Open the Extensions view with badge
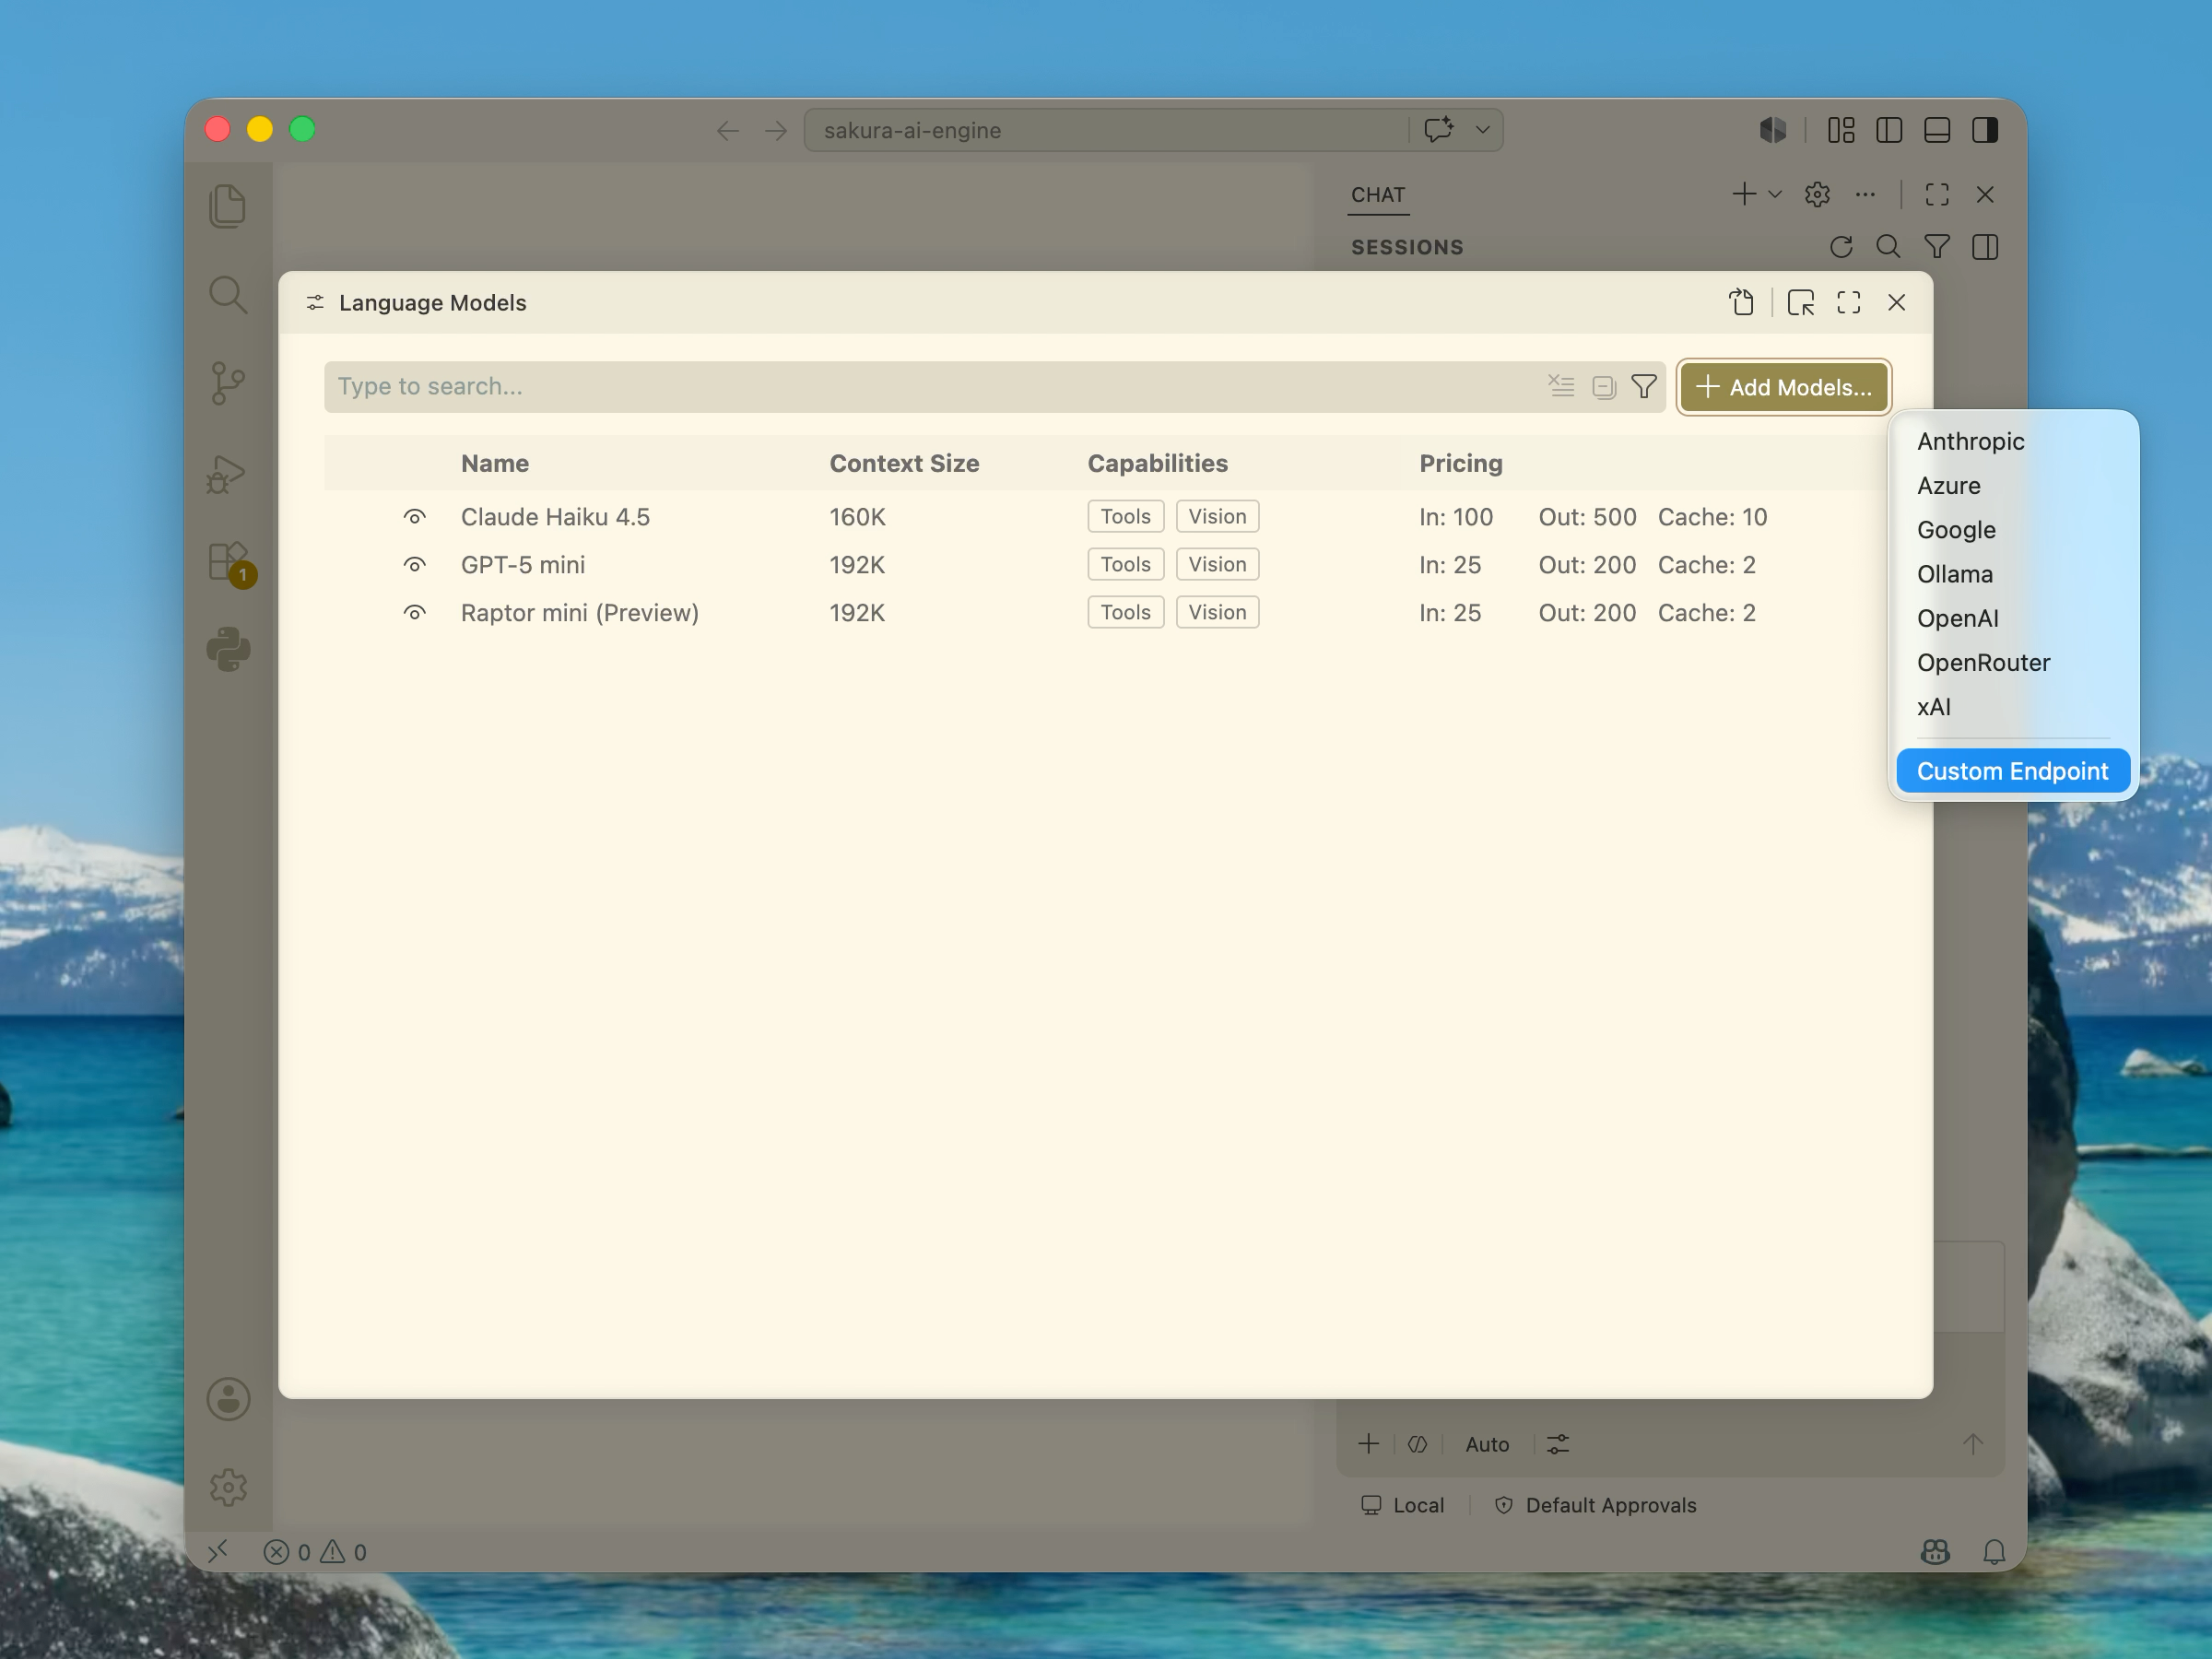 (230, 563)
